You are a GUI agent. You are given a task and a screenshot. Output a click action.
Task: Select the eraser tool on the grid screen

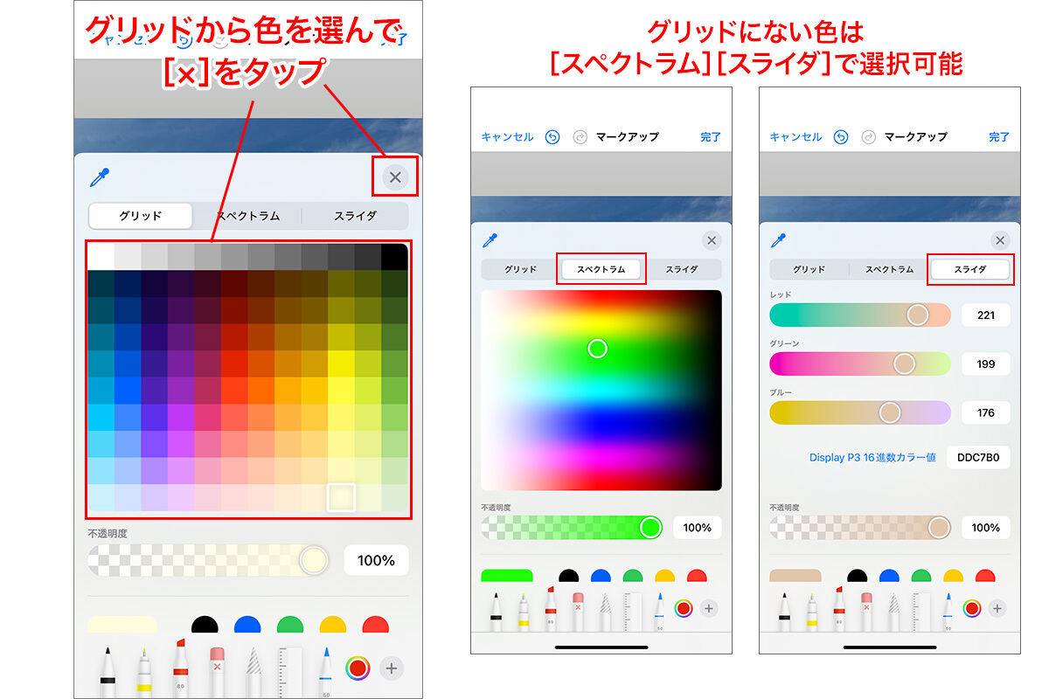click(218, 670)
